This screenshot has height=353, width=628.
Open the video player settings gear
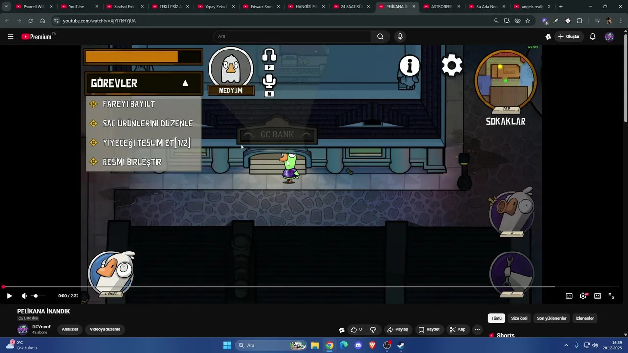point(583,296)
